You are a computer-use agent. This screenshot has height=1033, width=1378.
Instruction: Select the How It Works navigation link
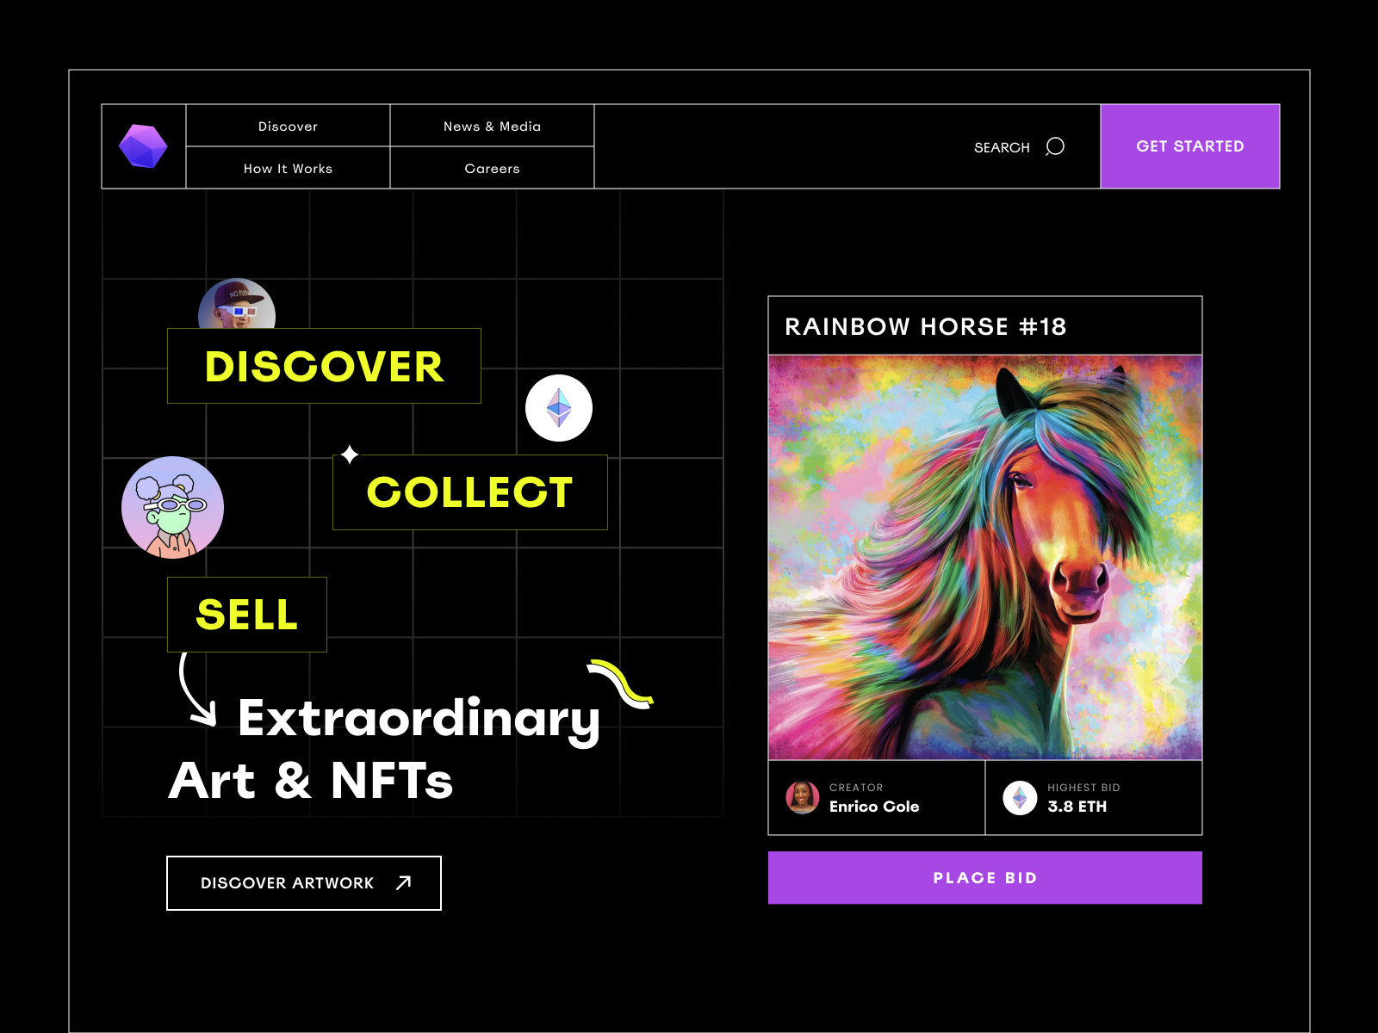tap(287, 168)
